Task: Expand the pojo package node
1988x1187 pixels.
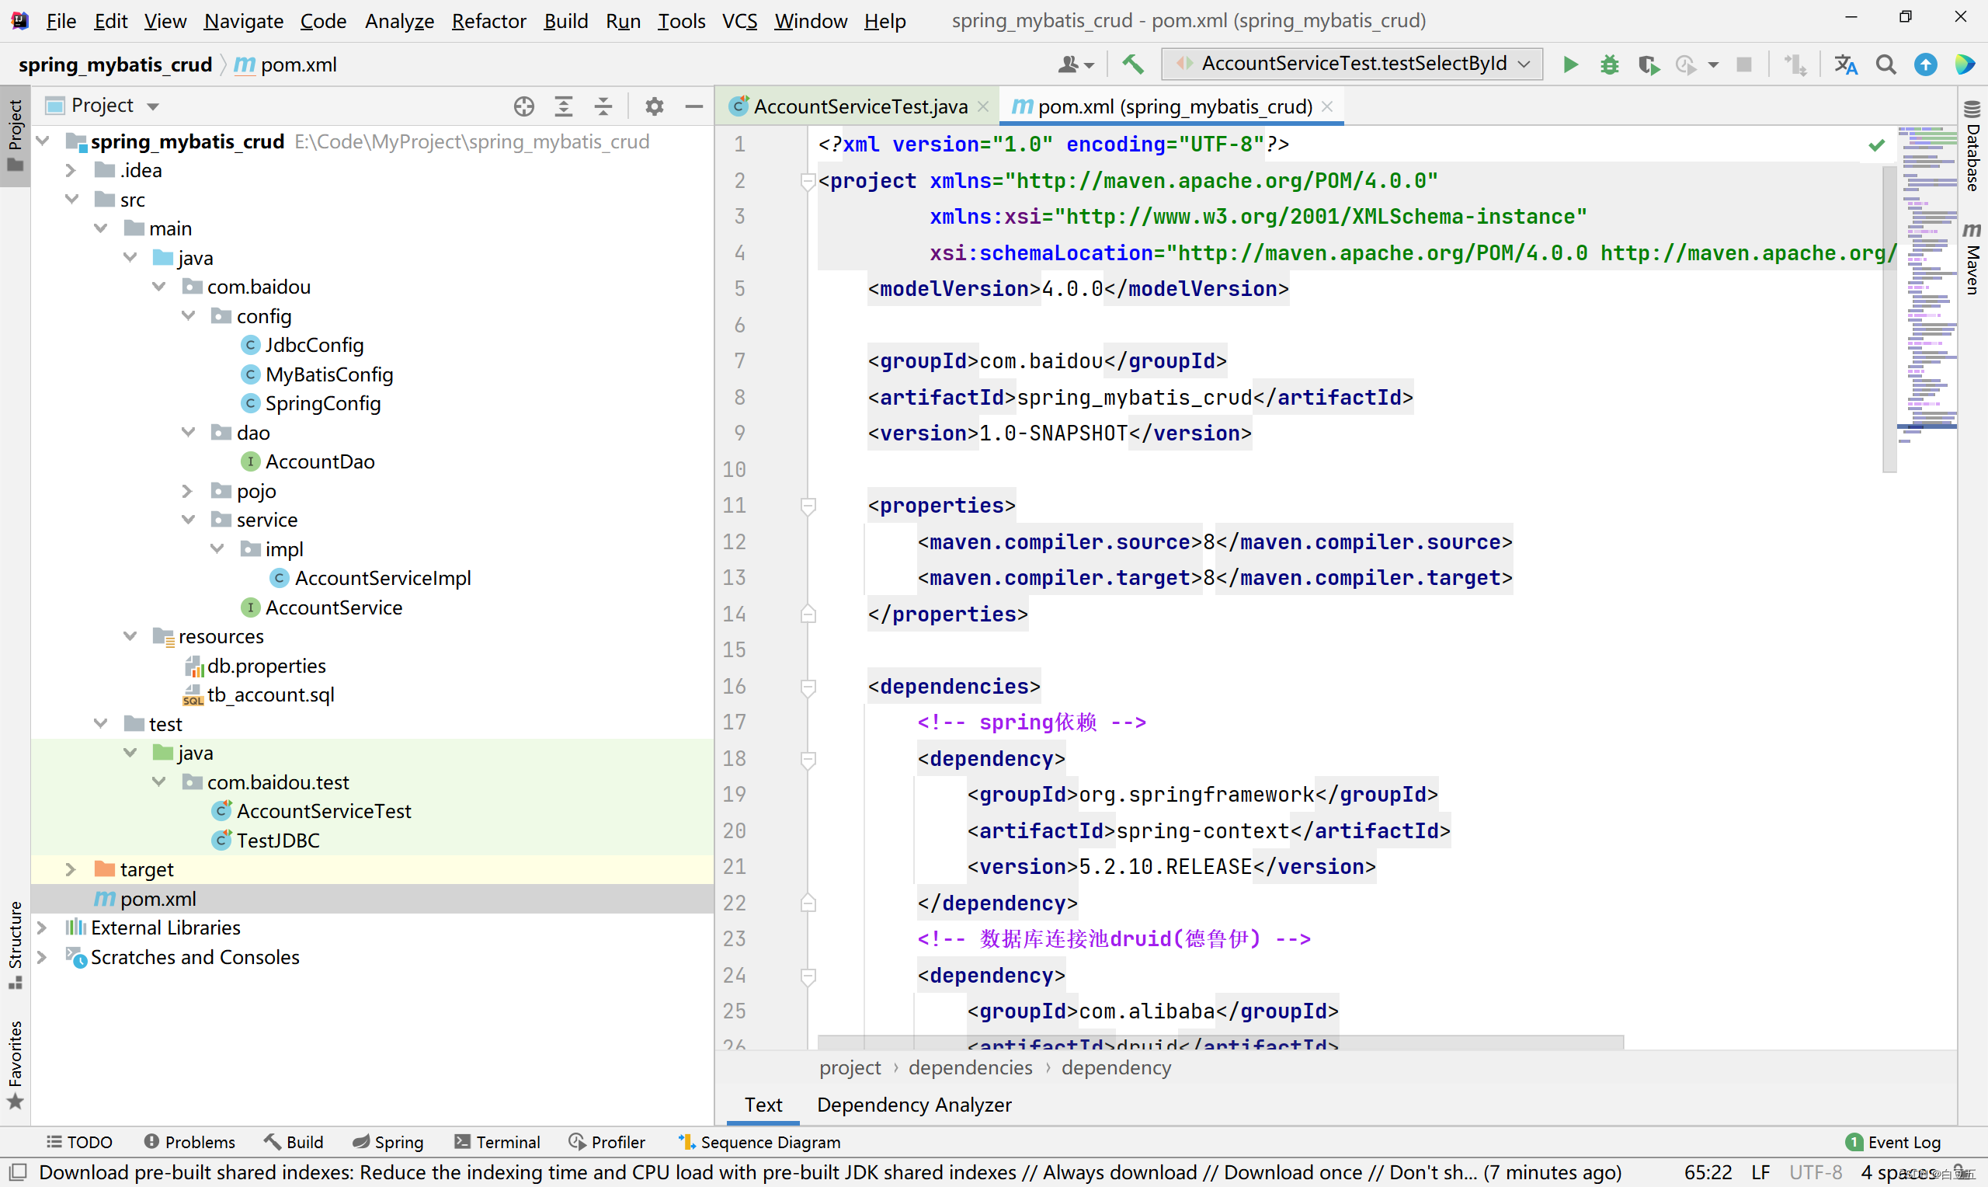Action: click(x=187, y=491)
